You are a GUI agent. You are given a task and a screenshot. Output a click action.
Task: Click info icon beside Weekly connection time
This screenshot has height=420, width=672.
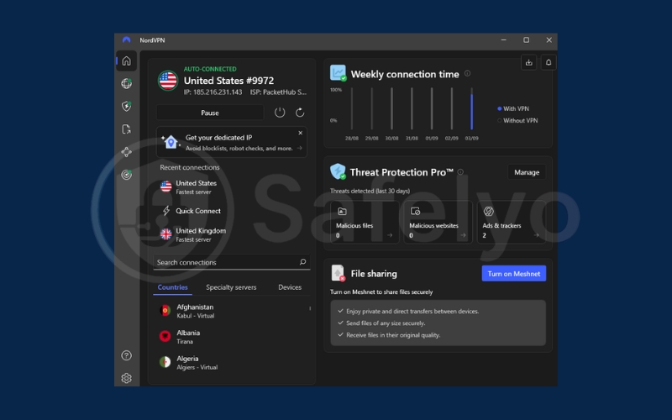[468, 73]
